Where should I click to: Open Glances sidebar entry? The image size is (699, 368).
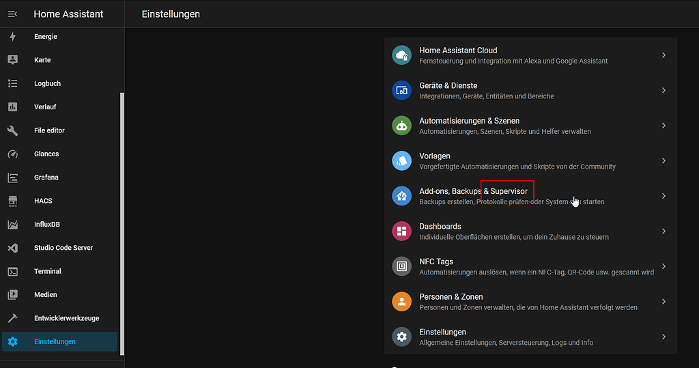coord(59,154)
